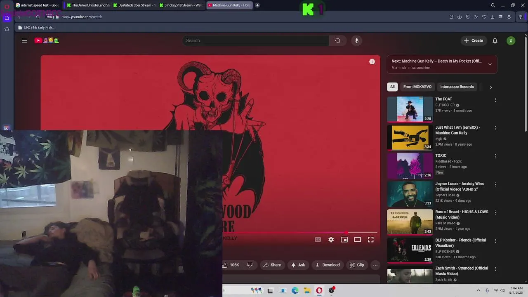Click the page's vertical scrollbar
This screenshot has height=297, width=528.
click(x=526, y=85)
